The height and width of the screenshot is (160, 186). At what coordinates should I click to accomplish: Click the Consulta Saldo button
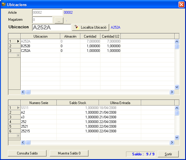(27, 153)
